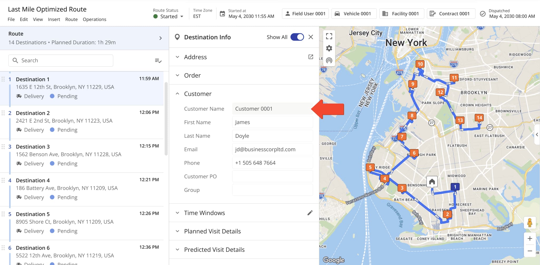Click the location pin icon beside Destination Info
Viewport: 540px width, 265px height.
[x=177, y=37]
